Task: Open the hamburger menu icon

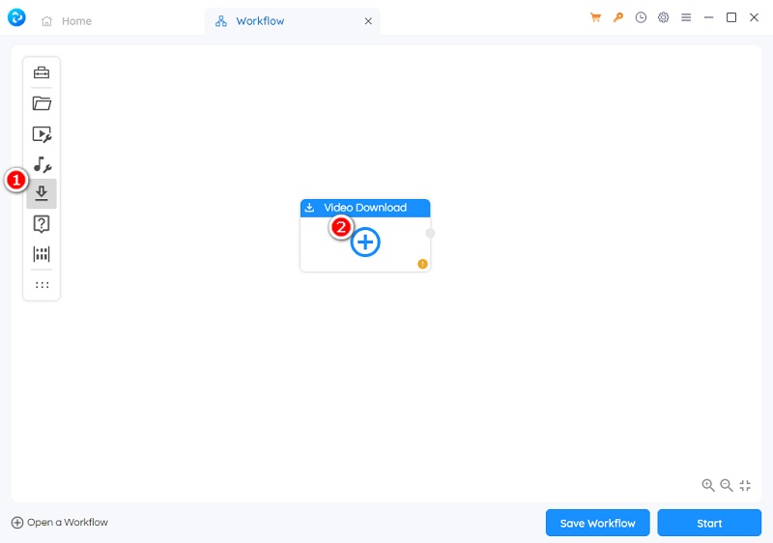Action: point(686,17)
